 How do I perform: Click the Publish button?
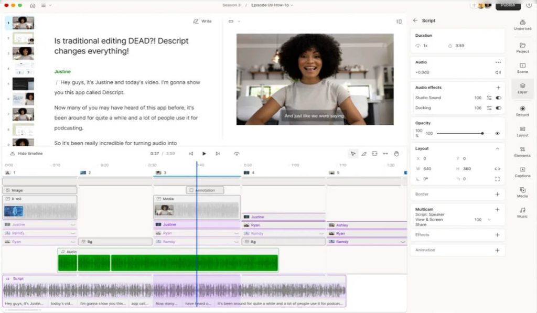(x=508, y=5)
